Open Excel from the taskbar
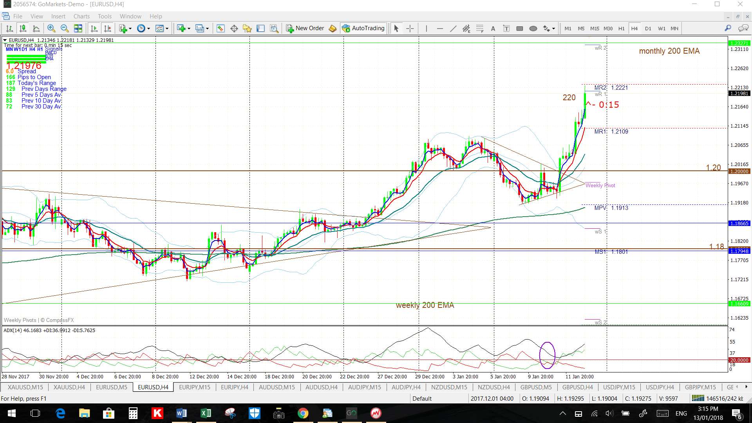The image size is (752, 423). (x=206, y=413)
